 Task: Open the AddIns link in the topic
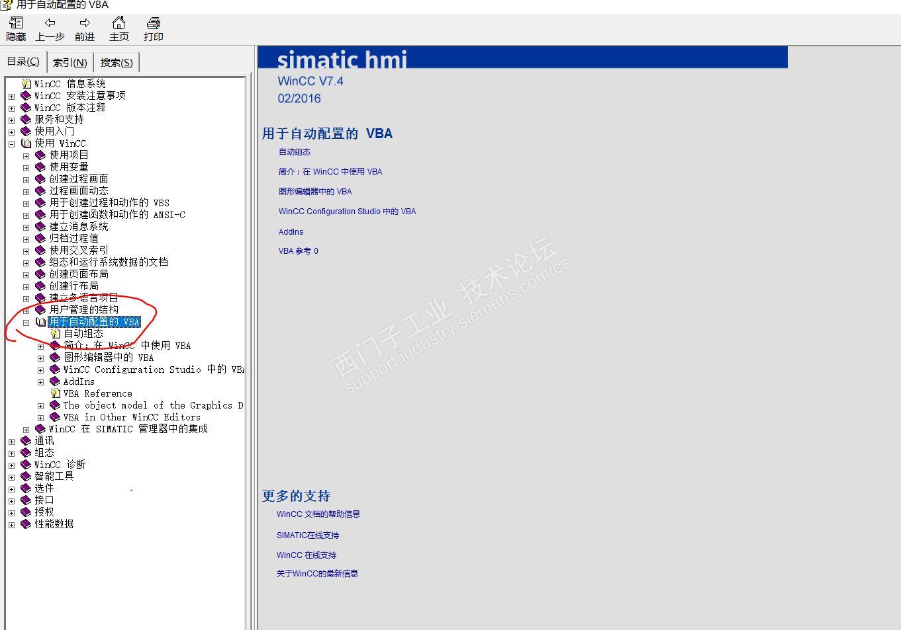coord(291,232)
